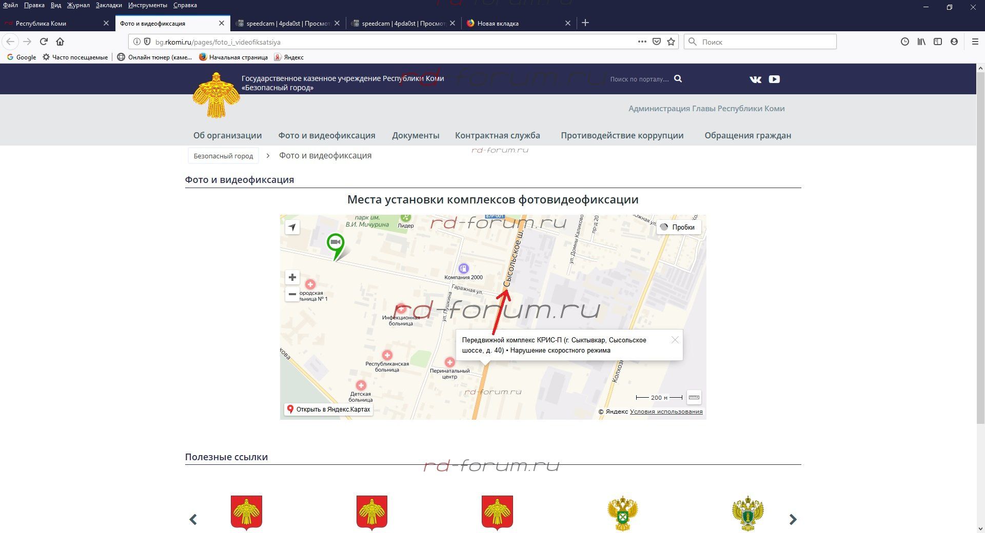Open the VK social network icon
This screenshot has width=985, height=533.
pyautogui.click(x=755, y=79)
